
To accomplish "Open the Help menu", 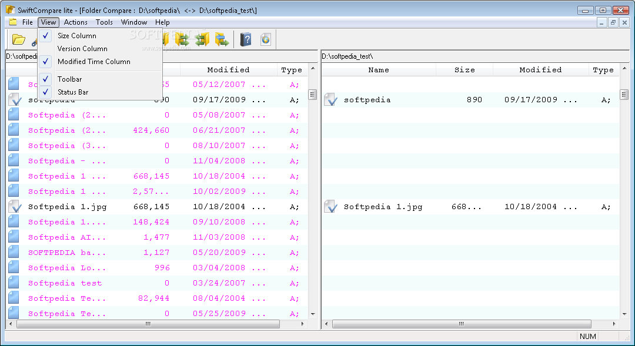I will (x=162, y=22).
